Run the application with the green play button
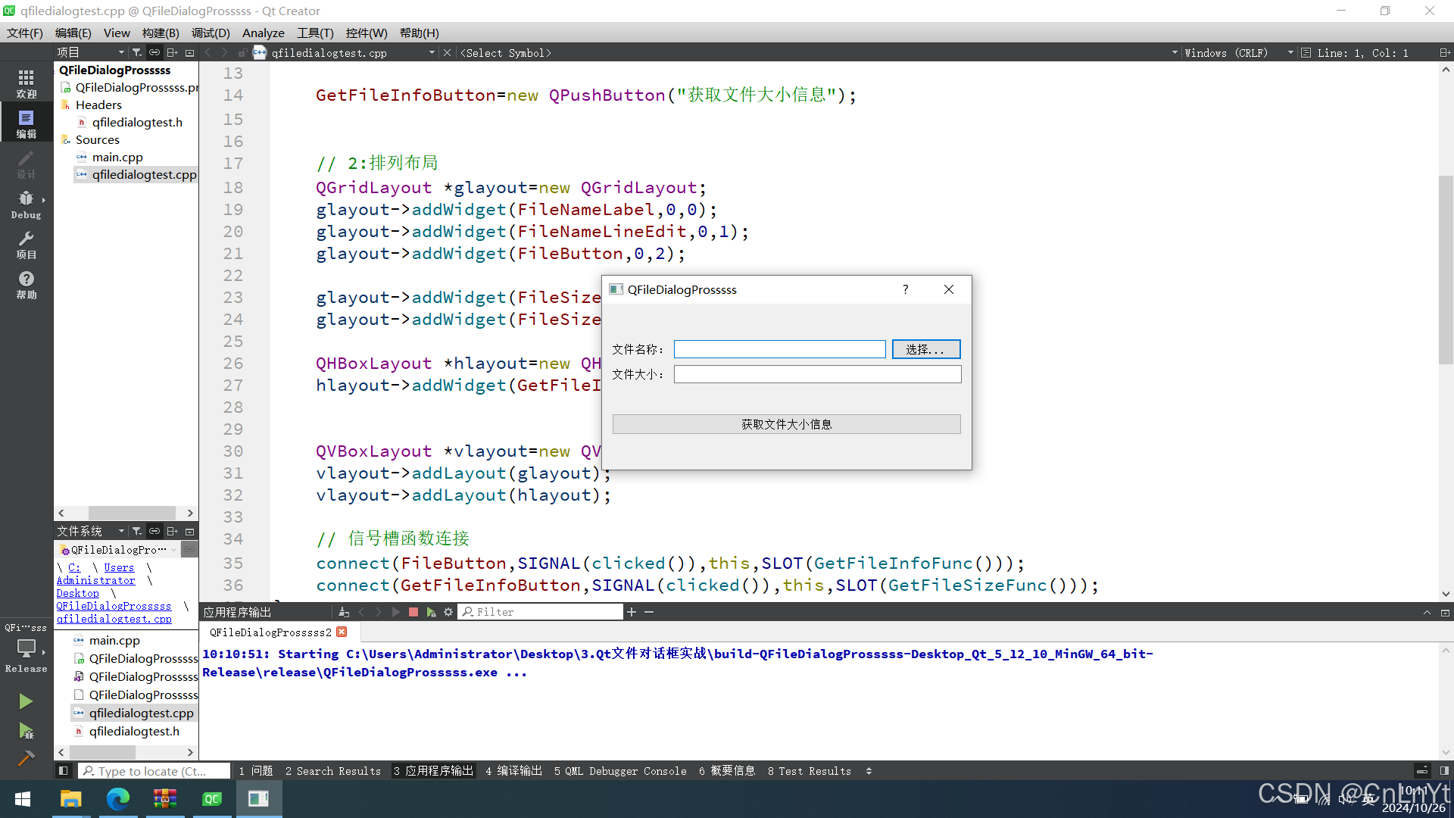Screen dimensions: 1454x818 (x=27, y=701)
